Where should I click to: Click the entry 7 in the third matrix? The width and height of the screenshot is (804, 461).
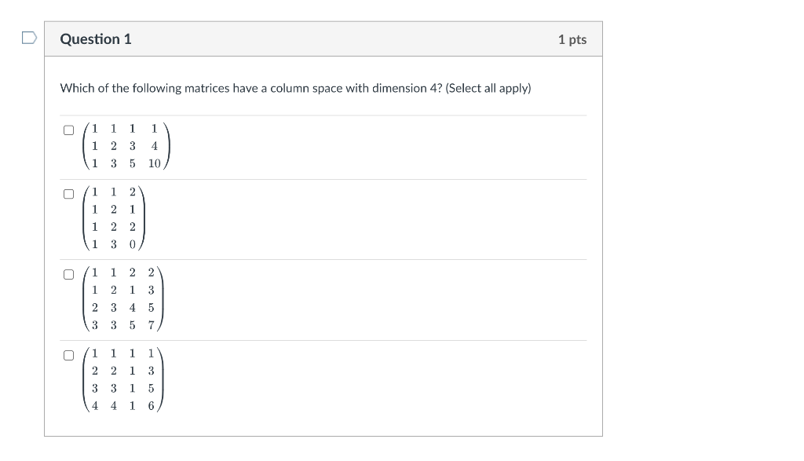click(x=152, y=325)
